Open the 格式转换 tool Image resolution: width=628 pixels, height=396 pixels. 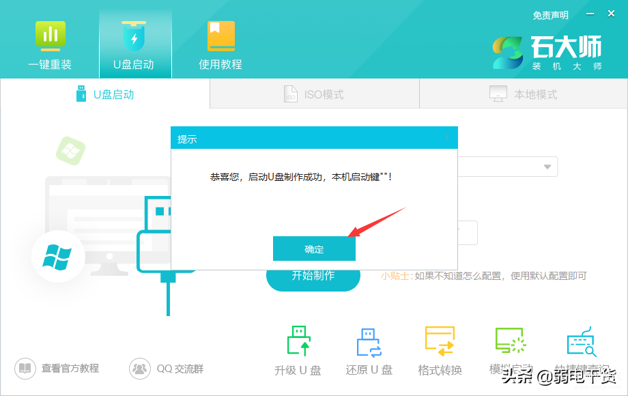[440, 351]
